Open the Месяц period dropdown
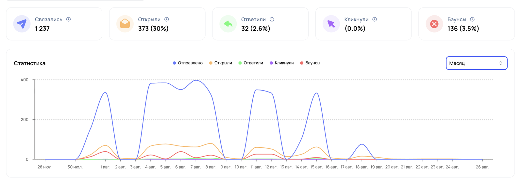This screenshot has width=523, height=184. (476, 63)
